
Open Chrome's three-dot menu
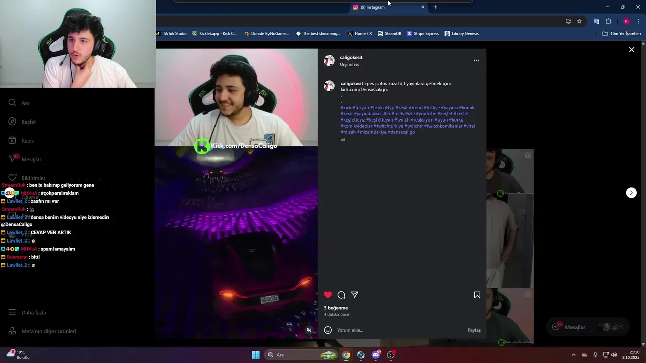pyautogui.click(x=638, y=21)
